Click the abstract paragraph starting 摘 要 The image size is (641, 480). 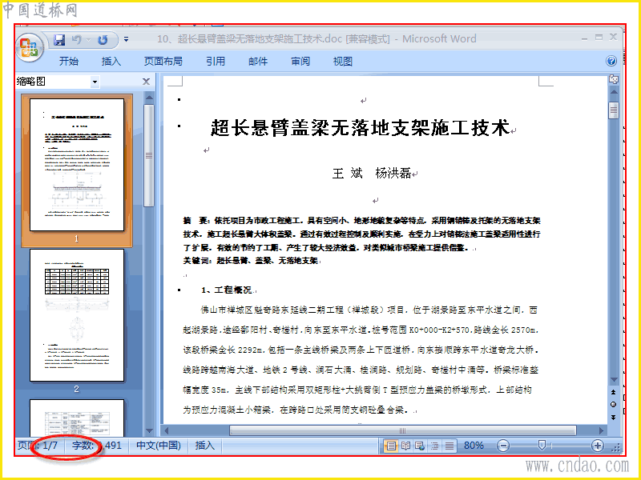(362, 234)
